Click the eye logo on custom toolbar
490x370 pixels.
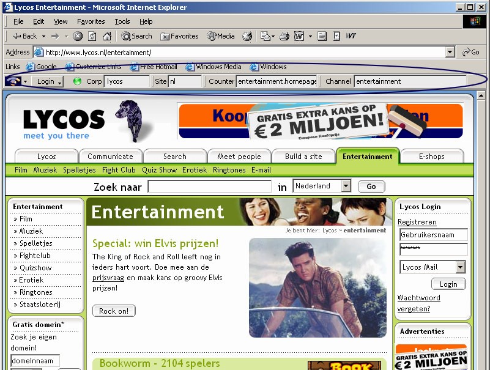click(x=13, y=81)
